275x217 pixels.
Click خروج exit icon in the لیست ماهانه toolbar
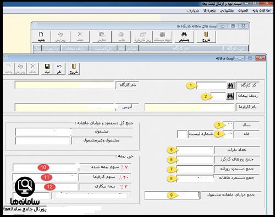point(74,69)
